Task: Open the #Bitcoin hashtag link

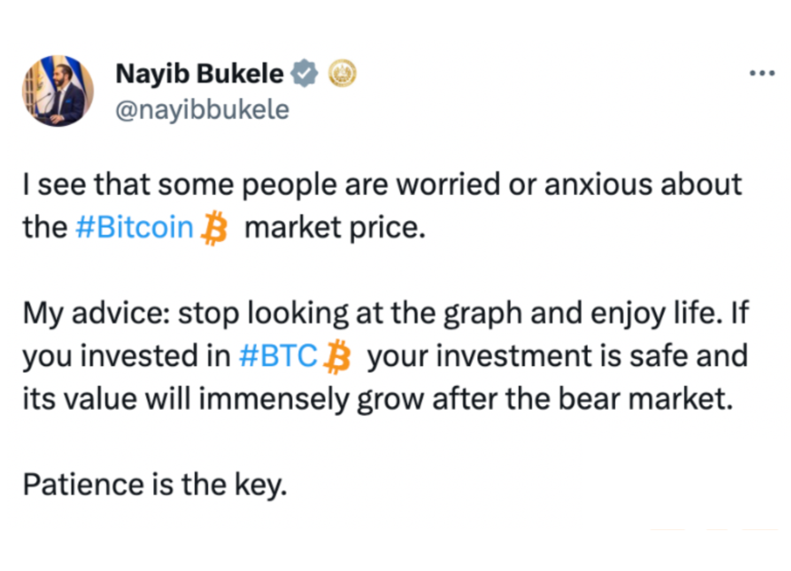Action: 134,227
